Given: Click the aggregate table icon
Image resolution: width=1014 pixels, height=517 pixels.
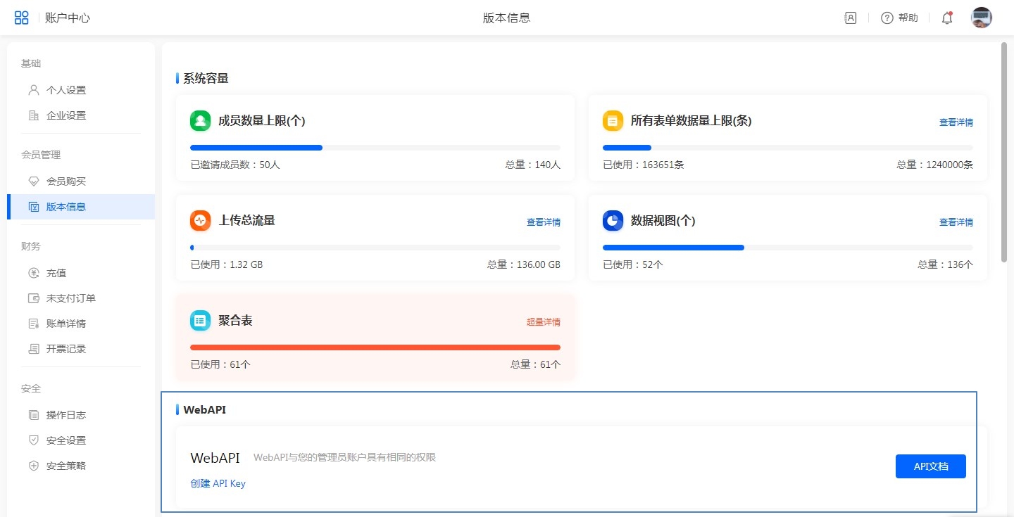Looking at the screenshot, I should tap(201, 320).
